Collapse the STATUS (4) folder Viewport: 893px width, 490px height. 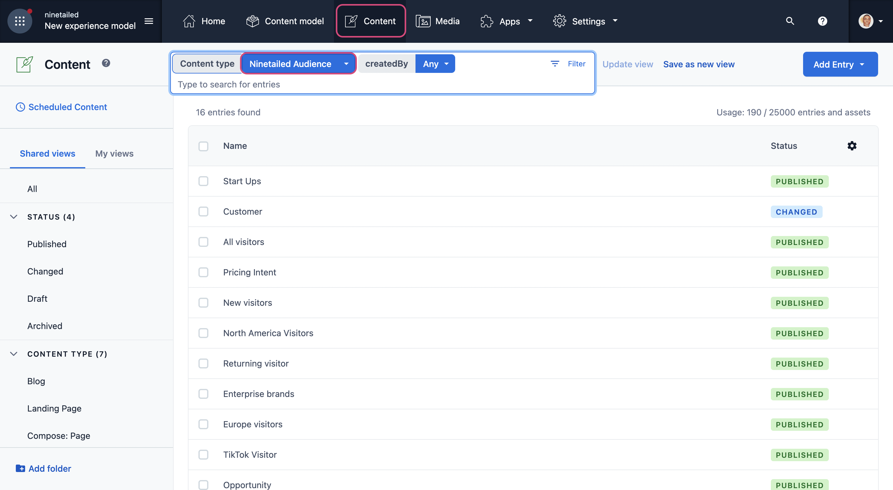pyautogui.click(x=14, y=217)
